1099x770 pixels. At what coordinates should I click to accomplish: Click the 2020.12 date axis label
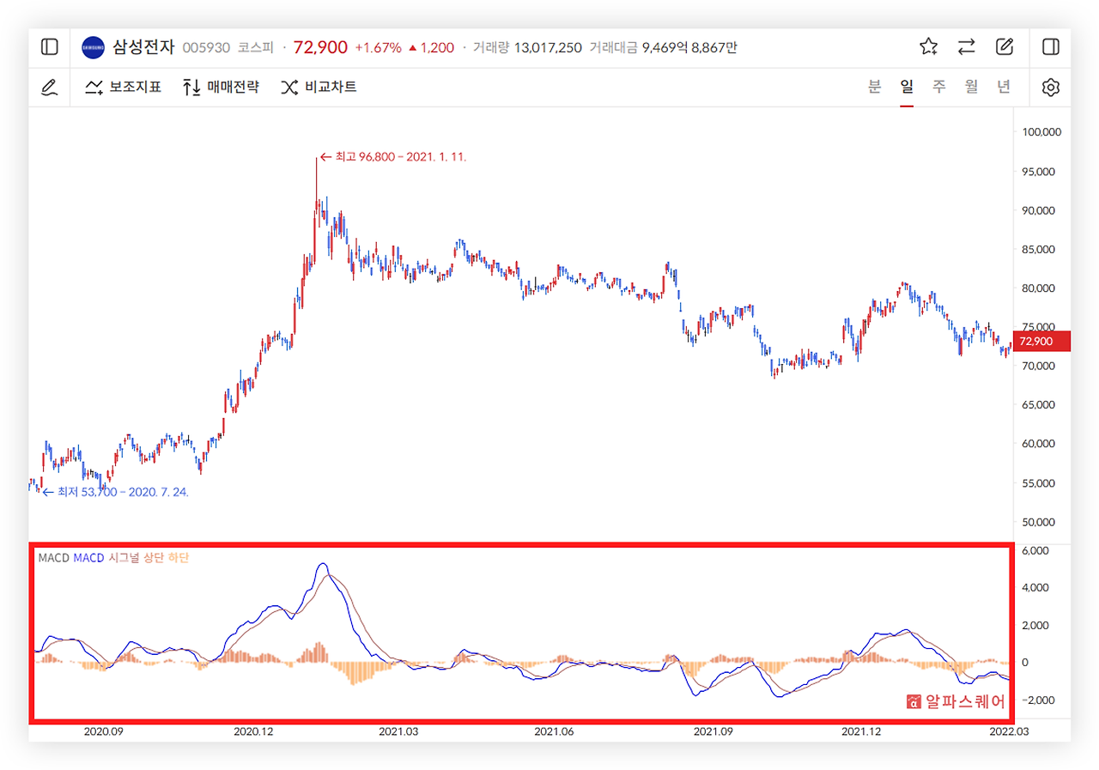[253, 731]
